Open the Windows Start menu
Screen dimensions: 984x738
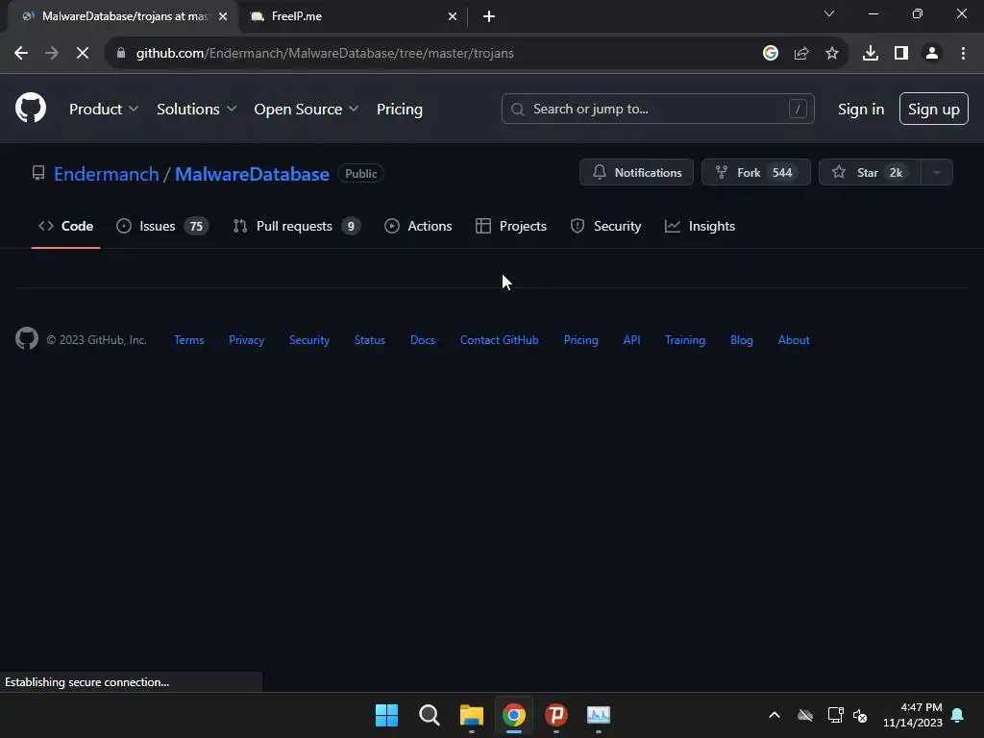pos(386,715)
